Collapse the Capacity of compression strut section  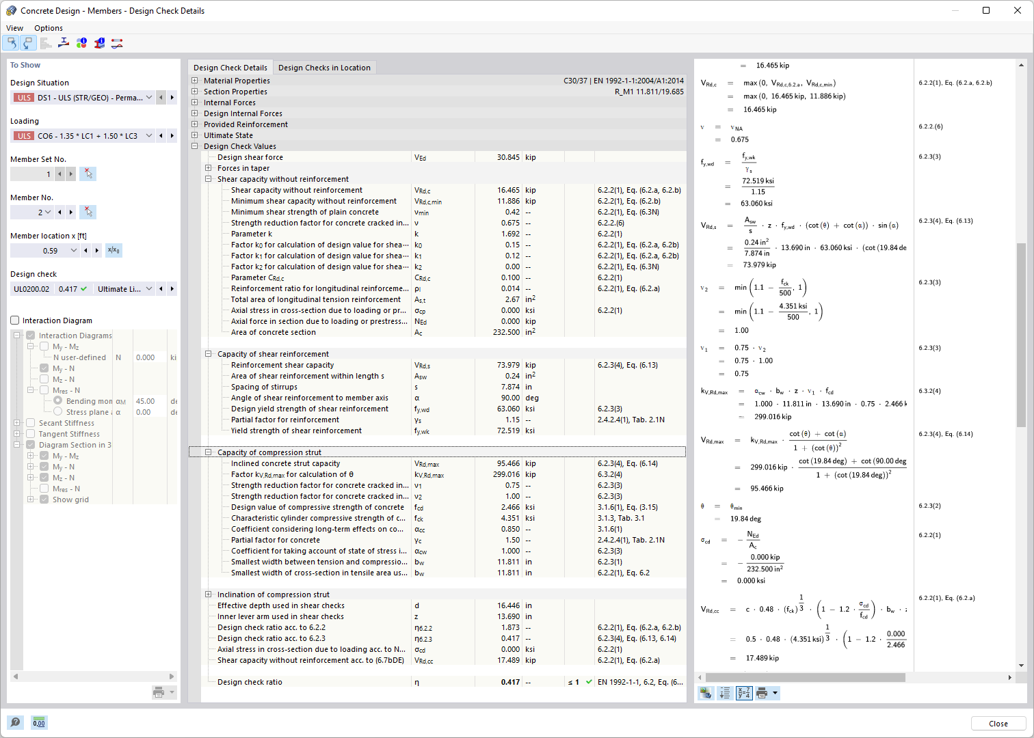pos(209,452)
